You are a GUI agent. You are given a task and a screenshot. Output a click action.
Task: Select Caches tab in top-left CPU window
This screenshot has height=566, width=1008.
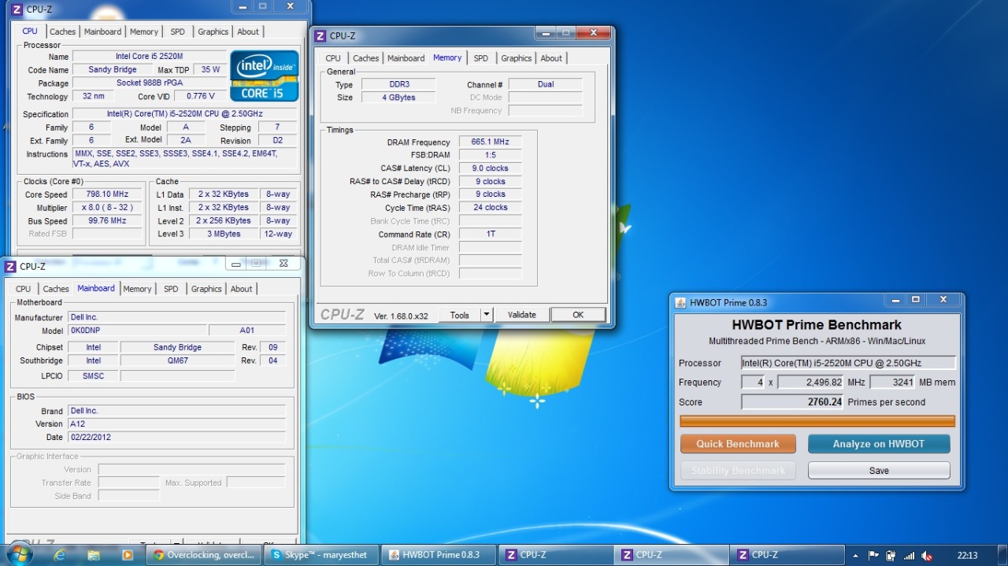(x=62, y=31)
